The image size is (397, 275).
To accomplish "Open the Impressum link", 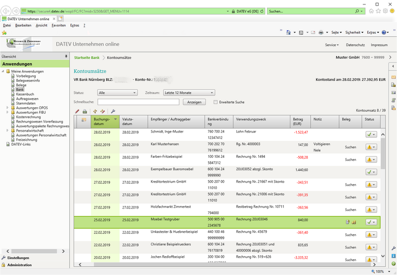I will (379, 45).
